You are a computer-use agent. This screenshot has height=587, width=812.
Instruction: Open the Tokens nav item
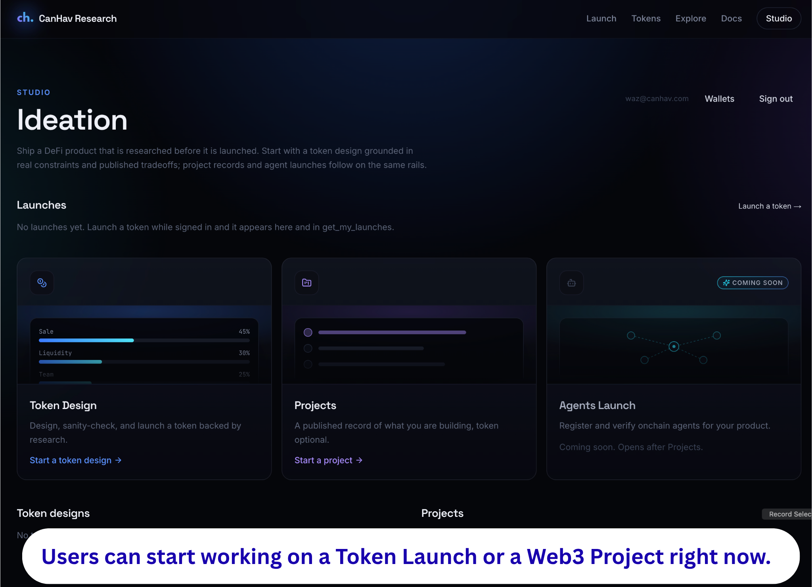(x=646, y=19)
